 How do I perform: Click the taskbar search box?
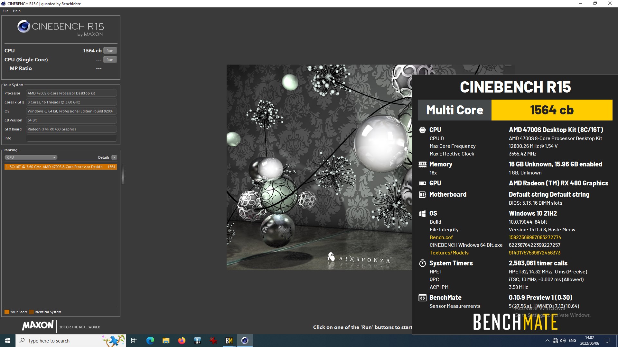(71, 341)
